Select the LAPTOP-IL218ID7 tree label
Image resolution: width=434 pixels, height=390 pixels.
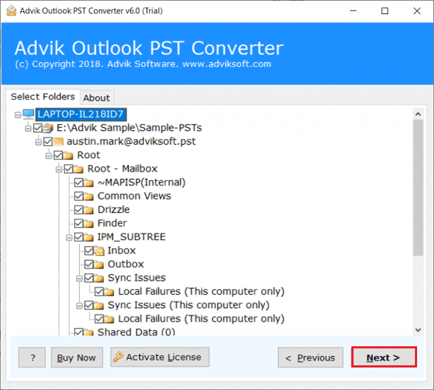81,114
